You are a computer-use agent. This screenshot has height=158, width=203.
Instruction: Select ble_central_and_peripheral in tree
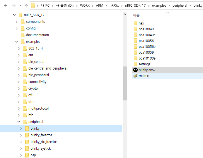[48, 68]
